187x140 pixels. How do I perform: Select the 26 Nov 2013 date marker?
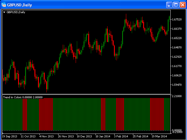66,136
